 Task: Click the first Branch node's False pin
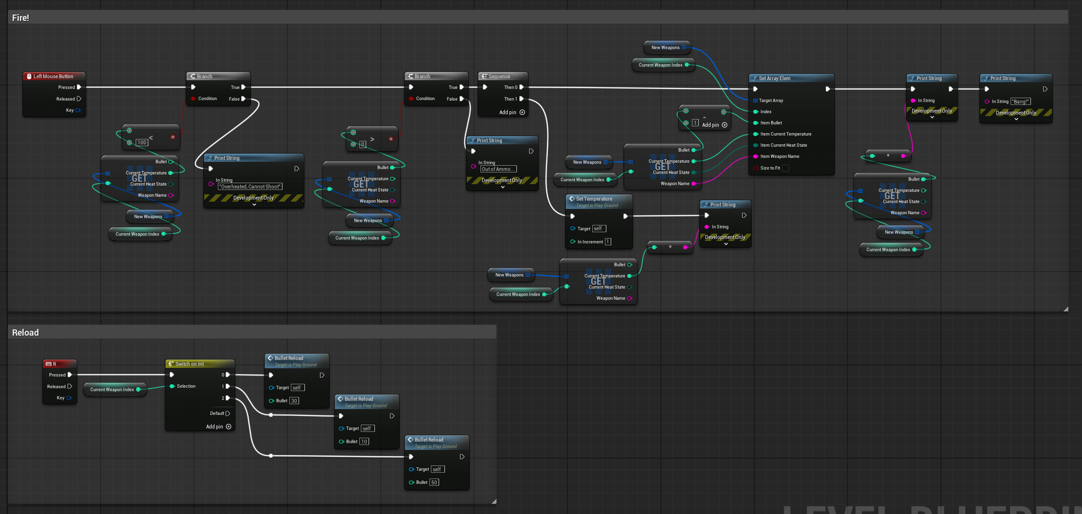coord(243,99)
